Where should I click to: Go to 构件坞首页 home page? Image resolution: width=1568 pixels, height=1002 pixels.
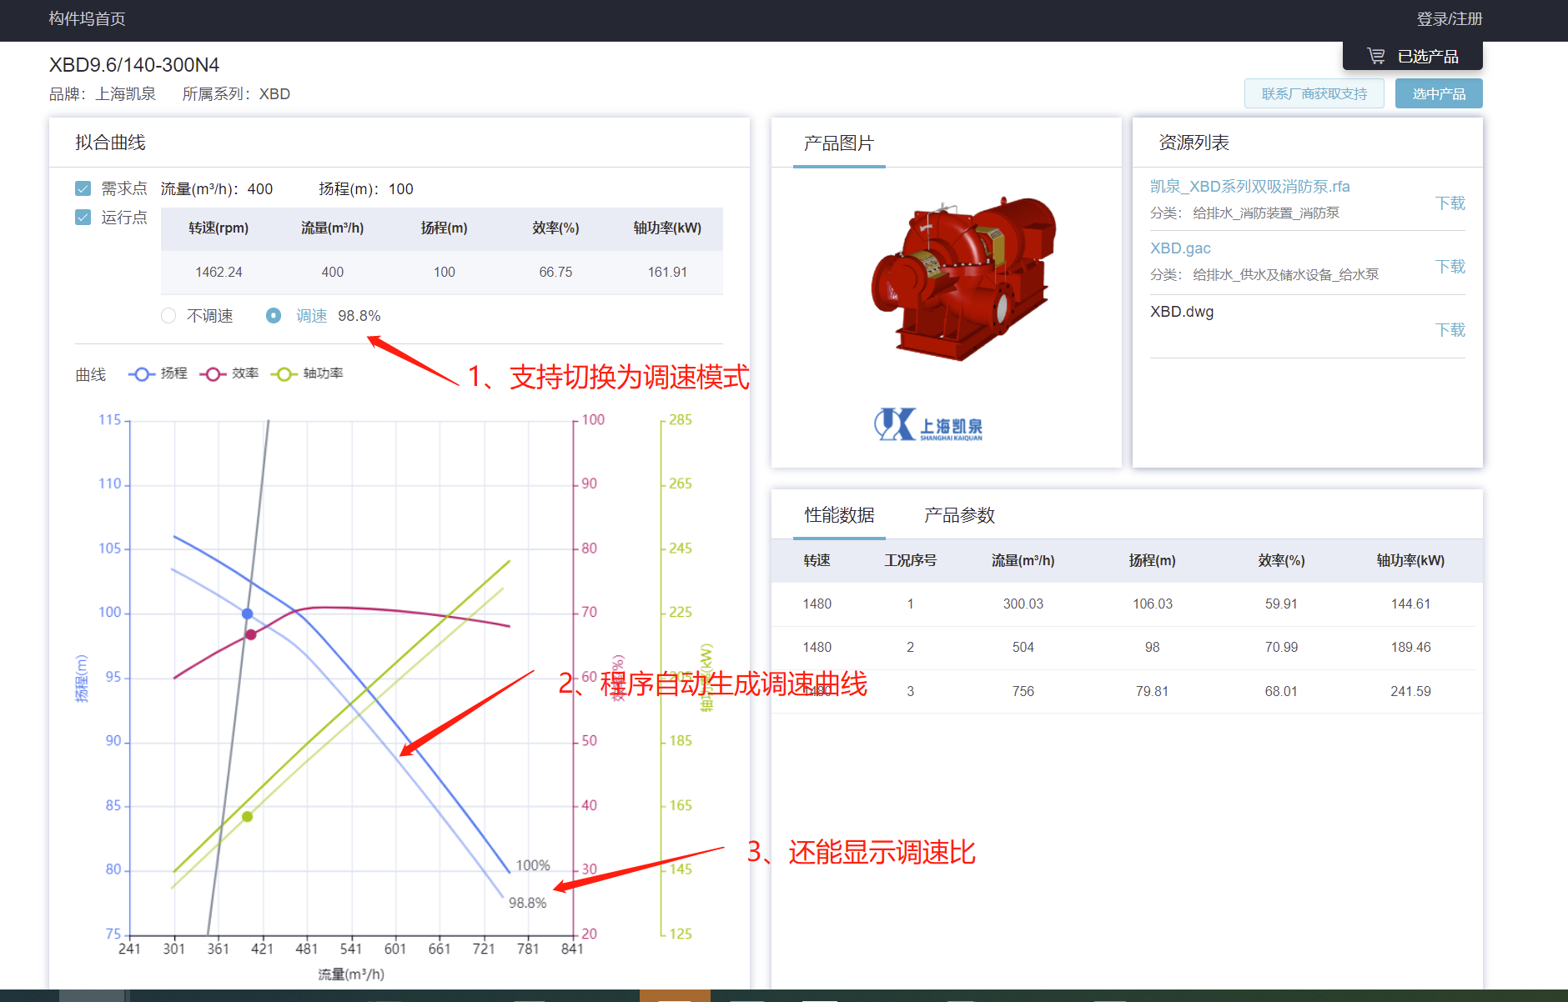[x=87, y=18]
